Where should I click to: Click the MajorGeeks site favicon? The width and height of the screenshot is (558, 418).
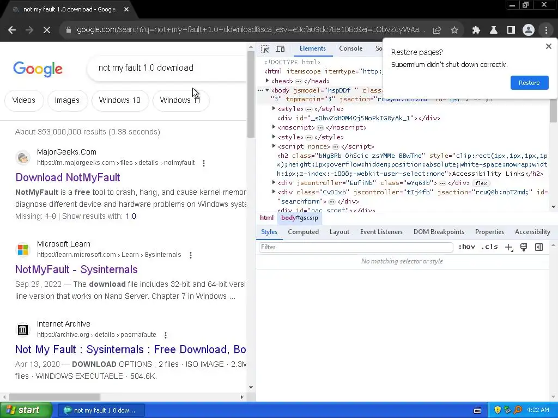[23, 157]
